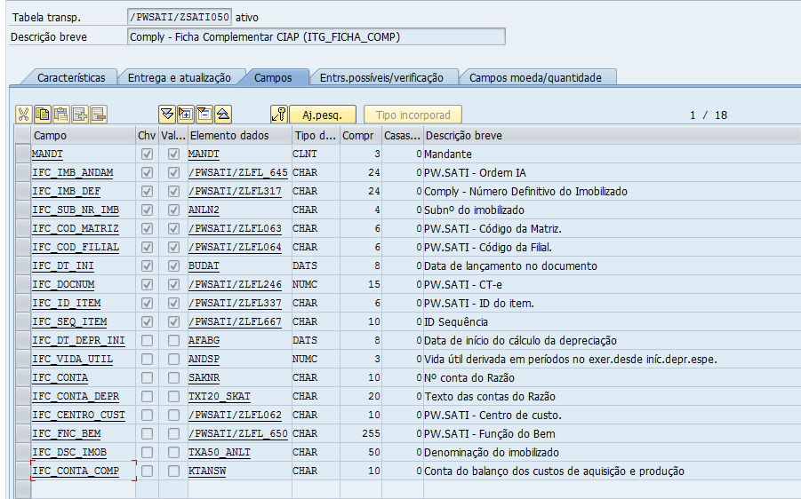Click the collapse substructure toolbar icon

pos(204,115)
